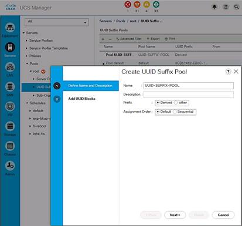The image size is (242, 226).
Task: Open the notifications bell icon
Action: coord(214,7)
